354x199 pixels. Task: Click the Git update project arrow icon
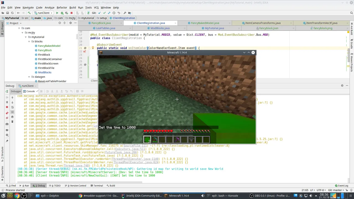pyautogui.click(x=100, y=13)
